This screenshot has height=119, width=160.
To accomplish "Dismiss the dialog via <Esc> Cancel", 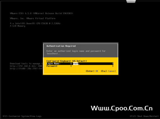I will tap(108, 71).
